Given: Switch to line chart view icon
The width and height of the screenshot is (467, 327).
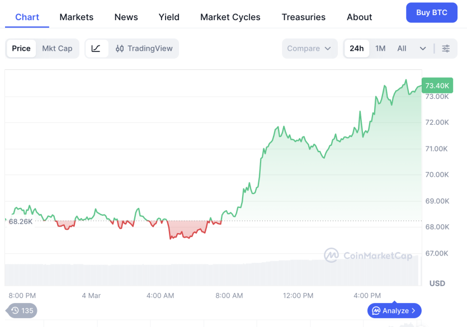Looking at the screenshot, I should 96,49.
